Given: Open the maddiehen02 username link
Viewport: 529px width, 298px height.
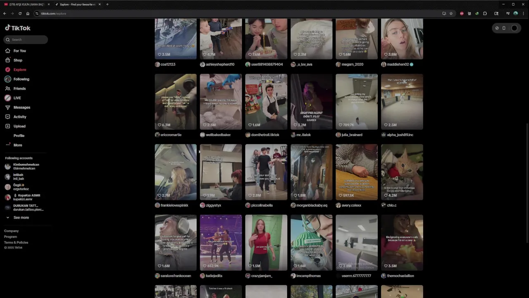Looking at the screenshot, I should point(398,65).
